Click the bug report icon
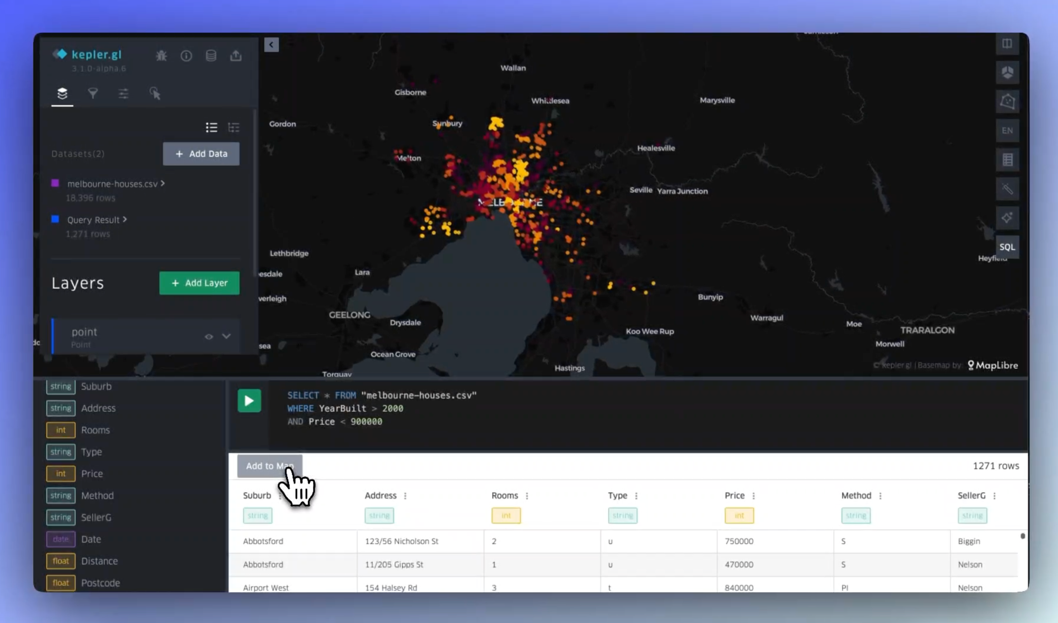 [161, 56]
